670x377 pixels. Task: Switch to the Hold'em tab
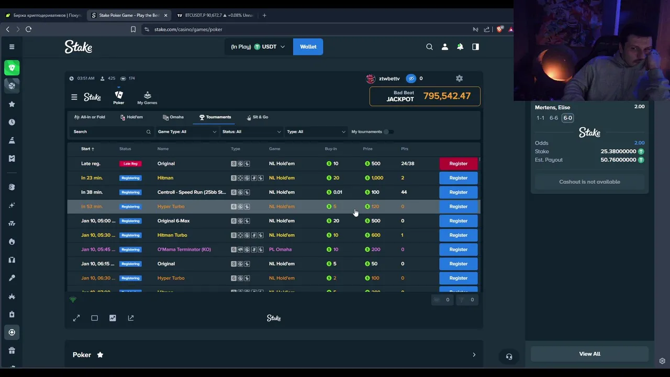(131, 117)
